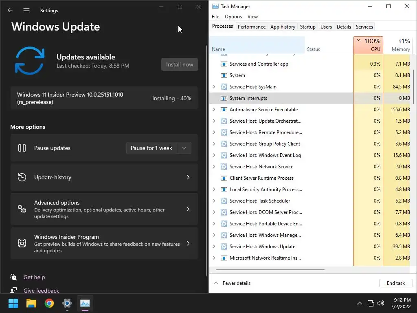
Task: Click the Pause updates pause icon
Action: (22, 148)
